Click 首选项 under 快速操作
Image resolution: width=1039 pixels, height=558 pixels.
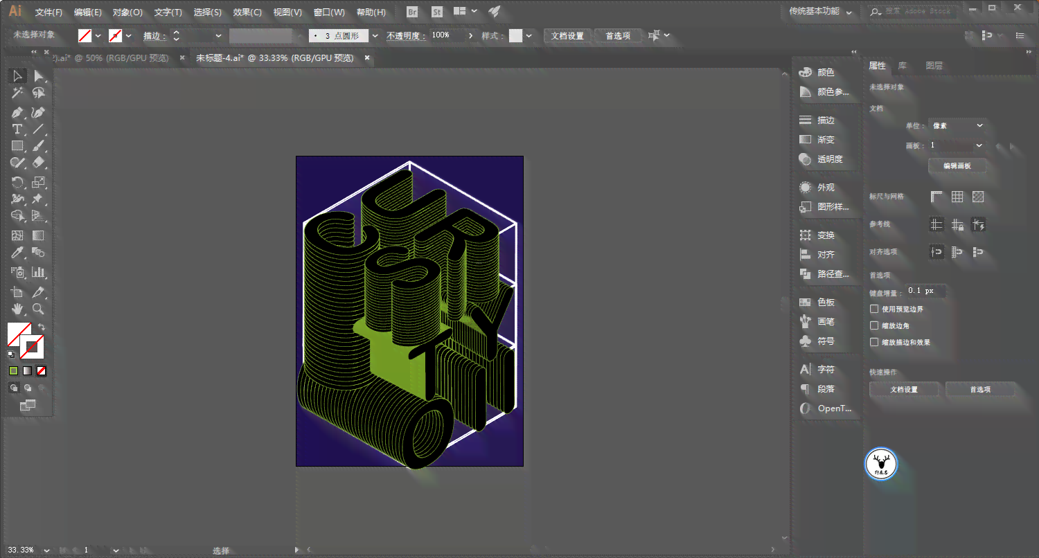[979, 389]
